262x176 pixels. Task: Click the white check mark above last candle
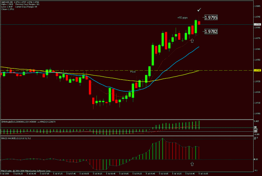tap(199, 10)
